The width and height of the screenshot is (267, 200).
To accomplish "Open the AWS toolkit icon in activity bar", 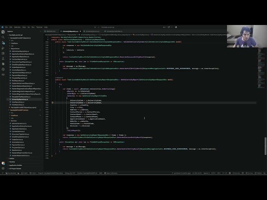I will click(x=3, y=75).
